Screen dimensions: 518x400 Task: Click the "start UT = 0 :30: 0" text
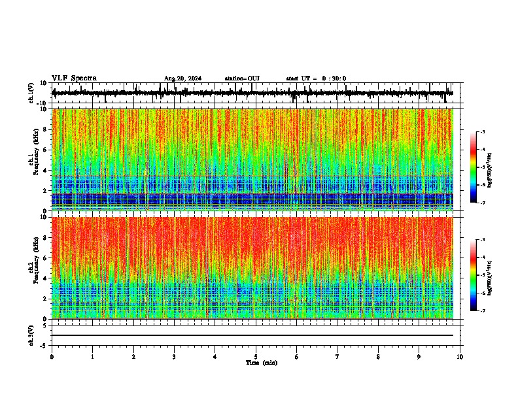coord(316,78)
